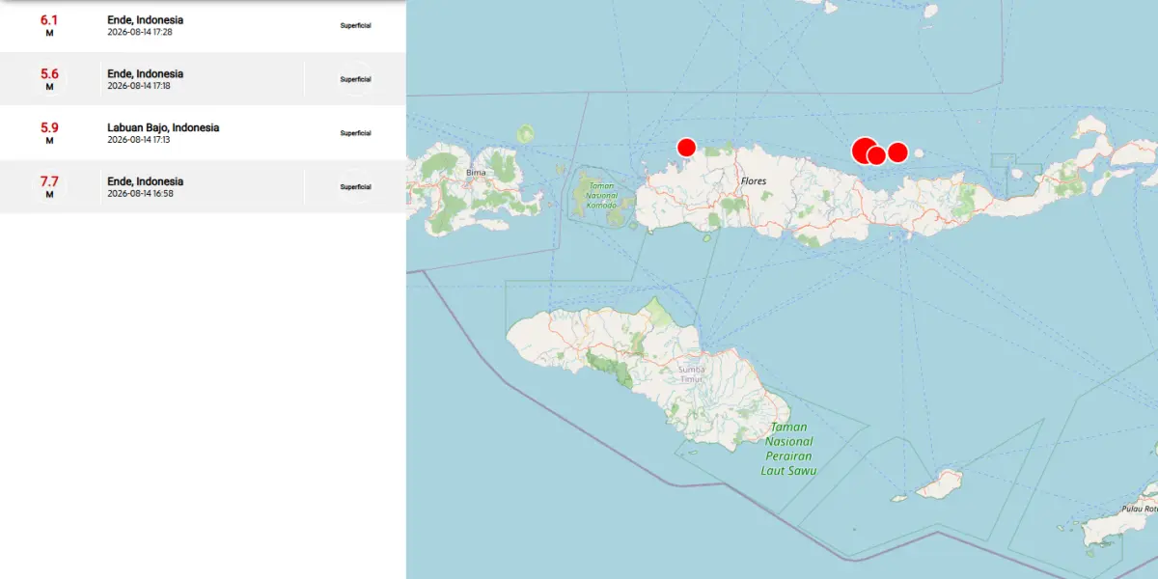Click the easternmost red marker north of Flores
Screen dimensions: 1158x579
click(897, 152)
